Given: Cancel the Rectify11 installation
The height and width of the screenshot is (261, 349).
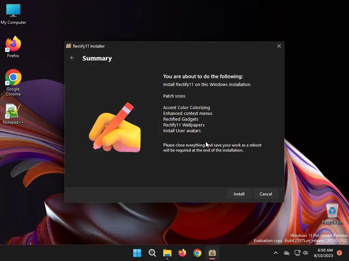Looking at the screenshot, I should 265,194.
